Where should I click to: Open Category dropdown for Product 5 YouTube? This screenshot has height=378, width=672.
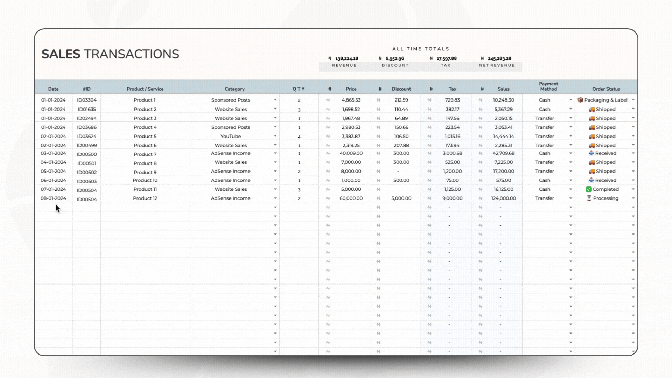(275, 136)
